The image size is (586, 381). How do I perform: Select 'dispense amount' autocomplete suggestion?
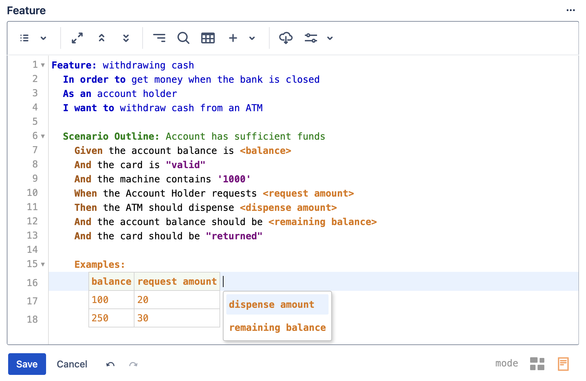[x=277, y=304]
